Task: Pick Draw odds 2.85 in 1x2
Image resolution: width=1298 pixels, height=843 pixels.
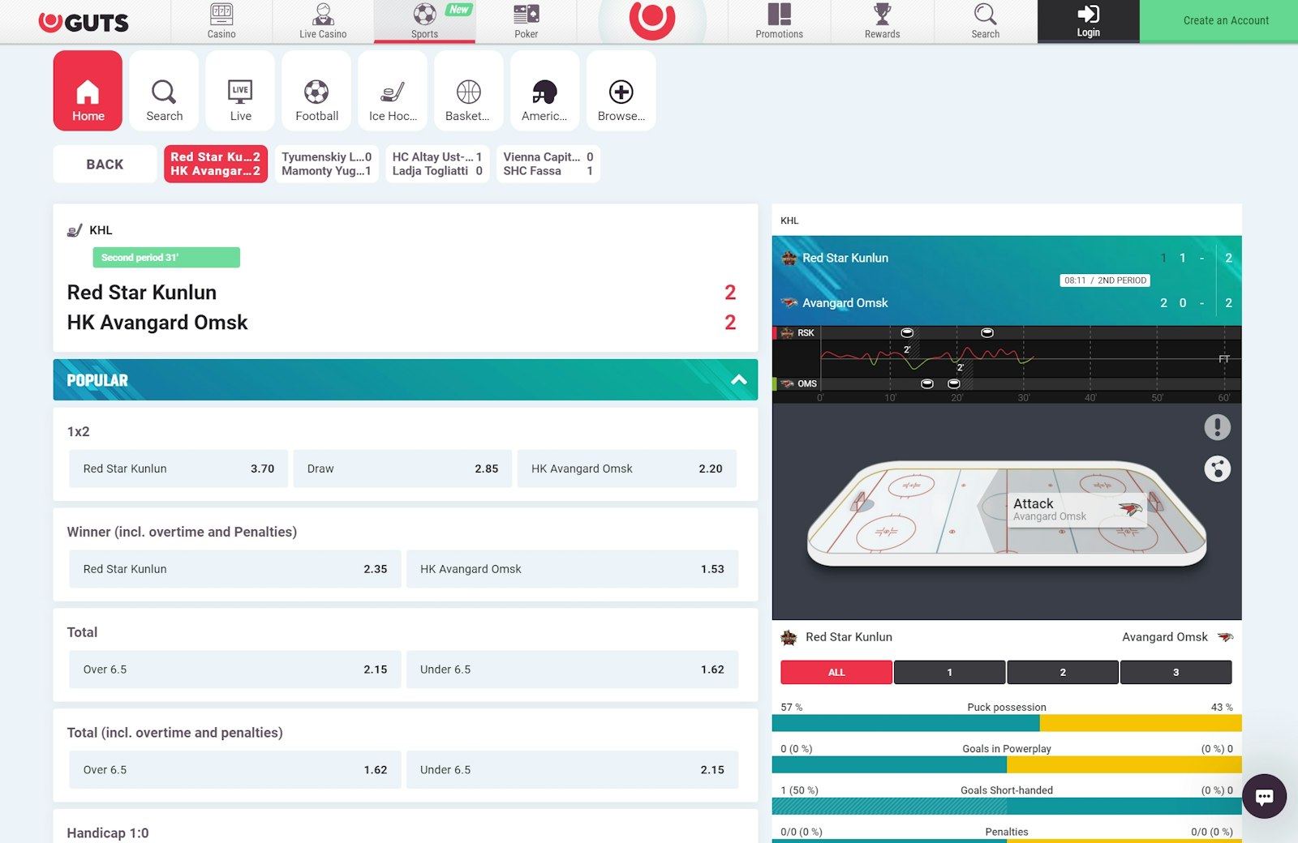Action: click(x=402, y=469)
